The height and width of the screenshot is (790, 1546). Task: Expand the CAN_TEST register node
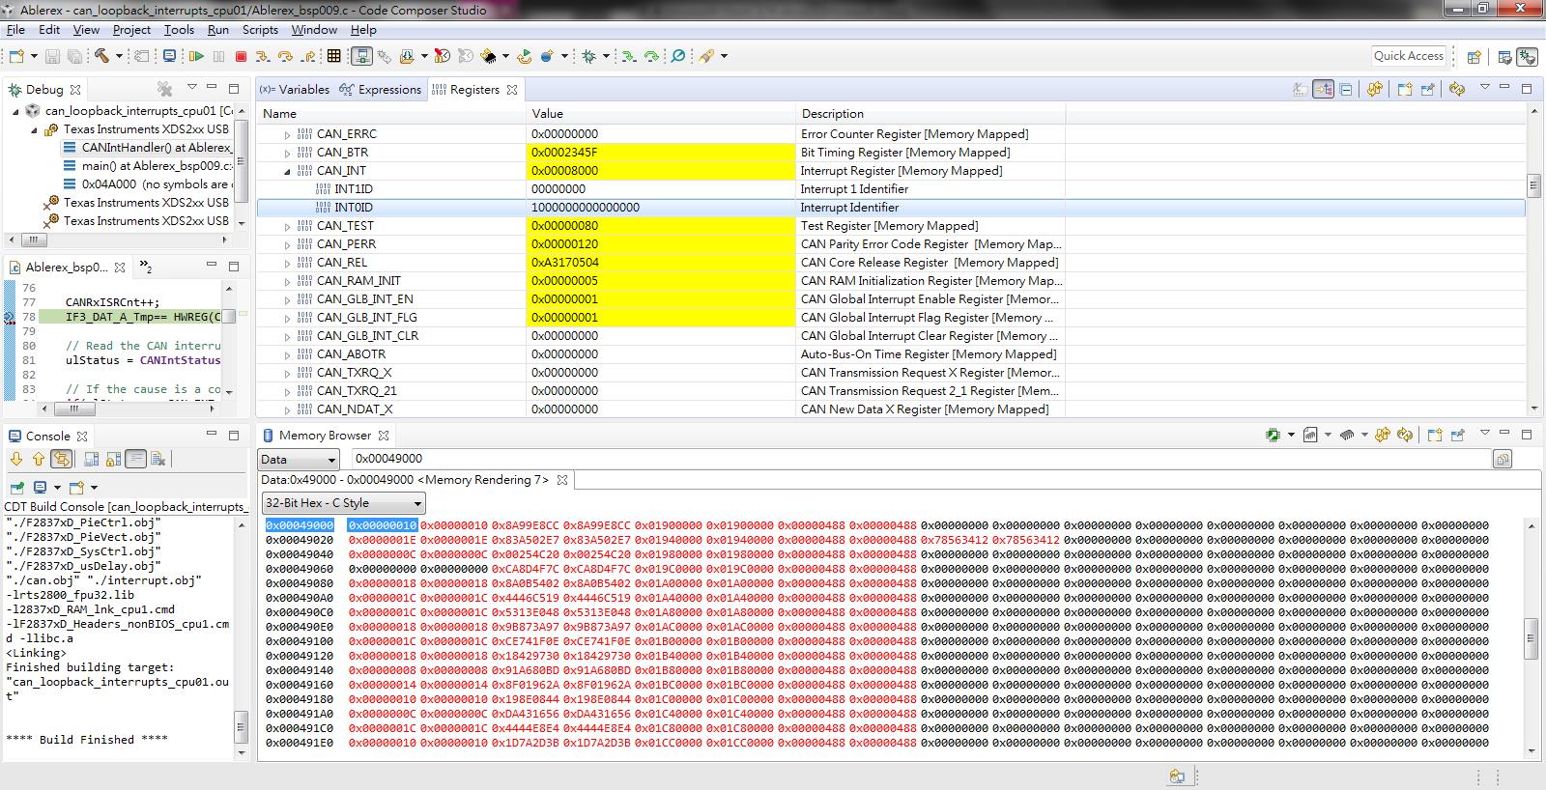point(287,227)
